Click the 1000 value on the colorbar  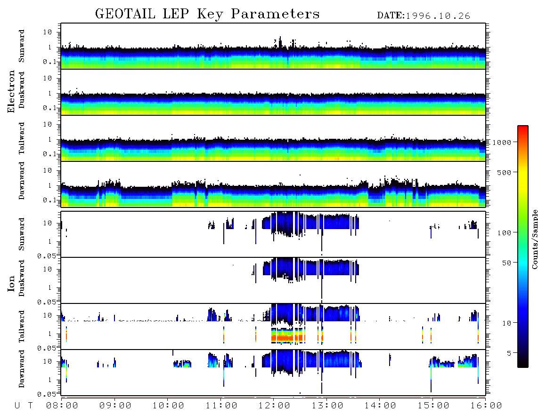(502, 142)
